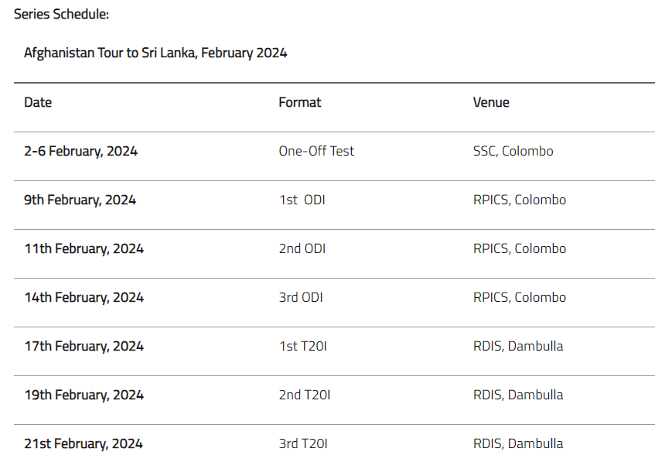Click the 'Afghanistan Tour to Sri Lanka' title

coord(155,53)
